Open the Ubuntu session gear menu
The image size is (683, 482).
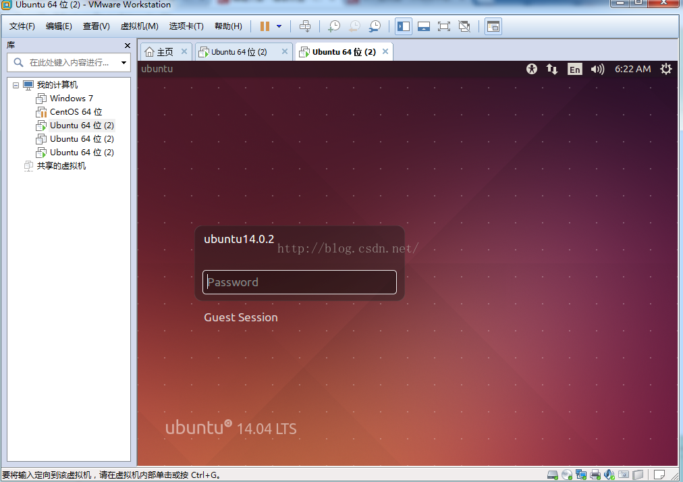pos(665,69)
